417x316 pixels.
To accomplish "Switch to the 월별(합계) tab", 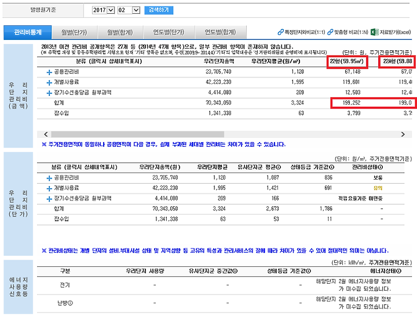I will point(120,32).
